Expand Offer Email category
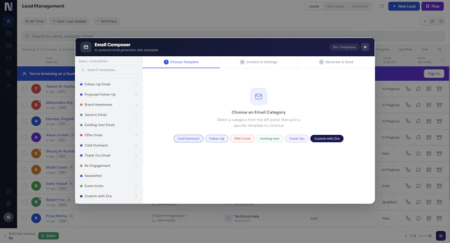This screenshot has height=243, width=450. [109, 135]
